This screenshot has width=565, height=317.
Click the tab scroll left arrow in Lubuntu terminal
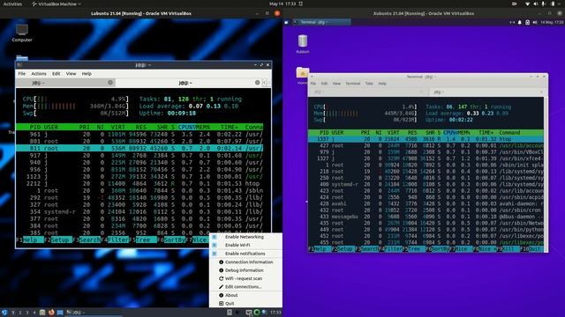click(264, 83)
